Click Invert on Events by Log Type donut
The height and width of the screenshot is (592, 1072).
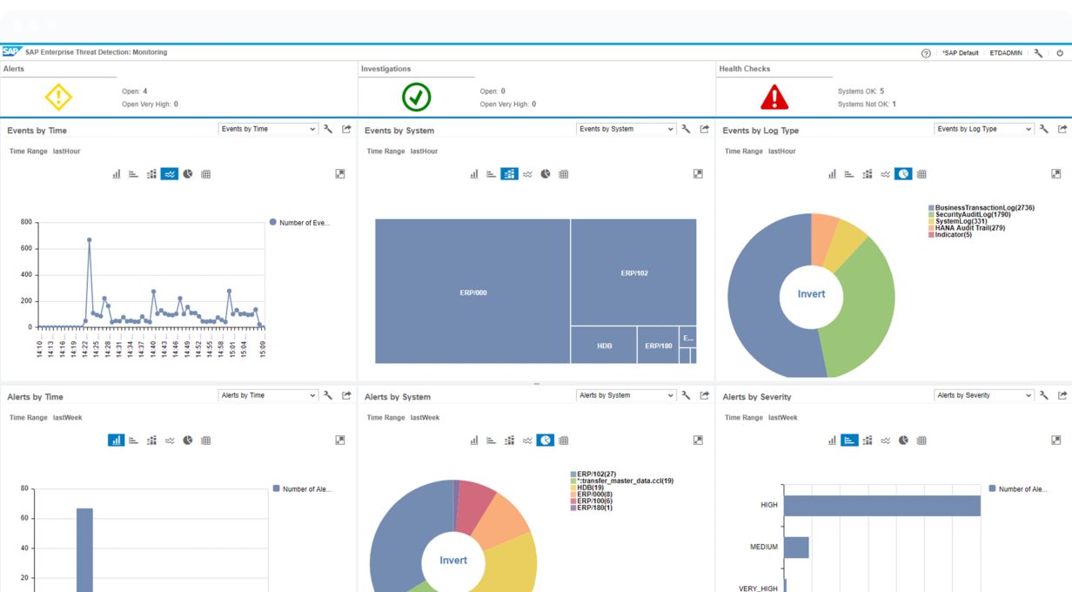tap(811, 294)
